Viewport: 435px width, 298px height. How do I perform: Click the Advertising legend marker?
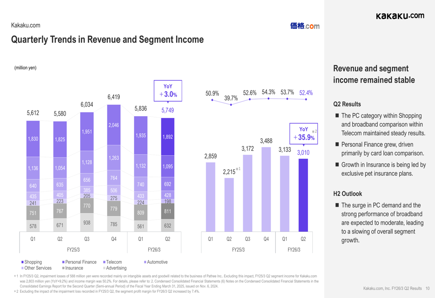click(104, 268)
